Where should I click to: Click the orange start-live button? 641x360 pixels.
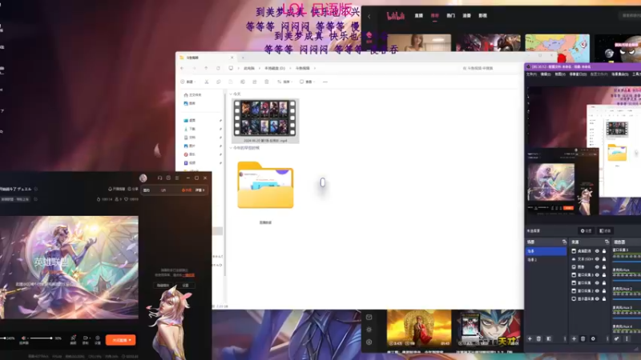121,340
